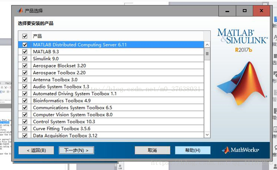The image size is (277, 170).
Task: Uncheck Communications System Toolbox 6.5 checkbox
Action: [x=25, y=107]
